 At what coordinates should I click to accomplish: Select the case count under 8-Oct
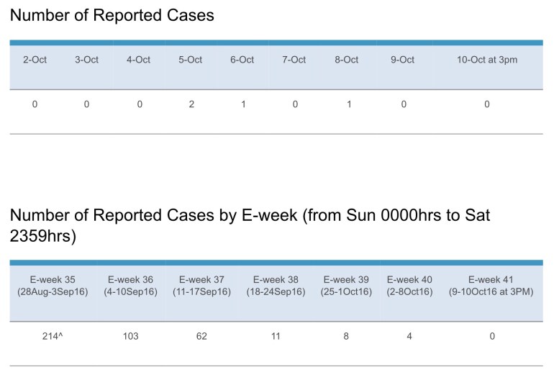pyautogui.click(x=347, y=104)
